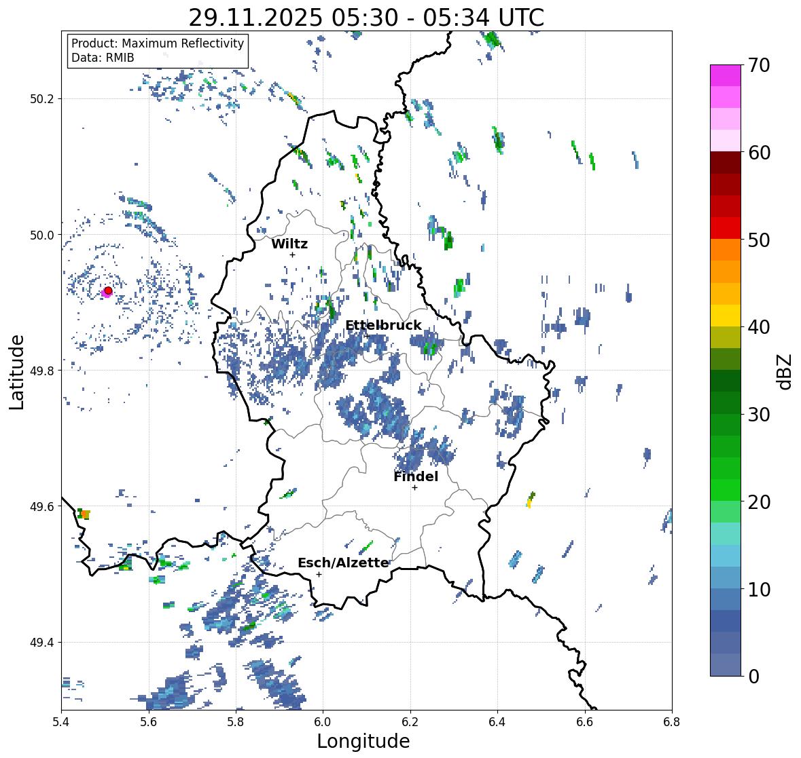Click the 20 value on the colorbar

(759, 502)
